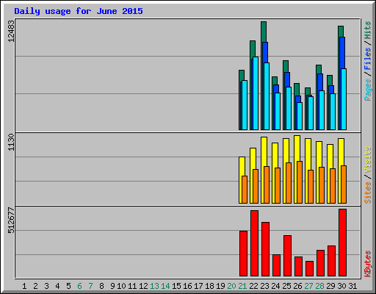Select day 1 on the x-axis

[x=24, y=286]
